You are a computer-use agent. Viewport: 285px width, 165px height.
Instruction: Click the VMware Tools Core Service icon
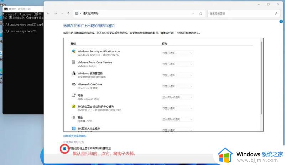click(x=74, y=62)
